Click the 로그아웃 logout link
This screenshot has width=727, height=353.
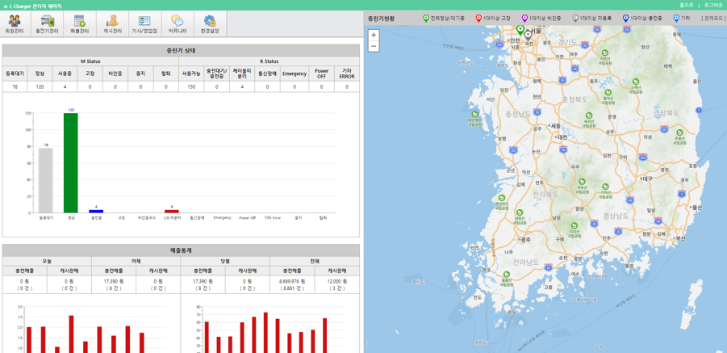click(x=712, y=5)
